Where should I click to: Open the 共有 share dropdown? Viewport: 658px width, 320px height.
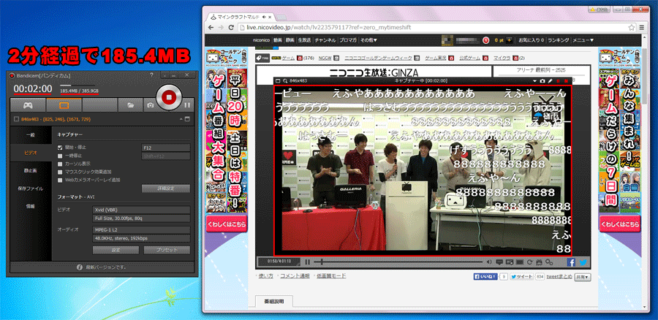583,277
